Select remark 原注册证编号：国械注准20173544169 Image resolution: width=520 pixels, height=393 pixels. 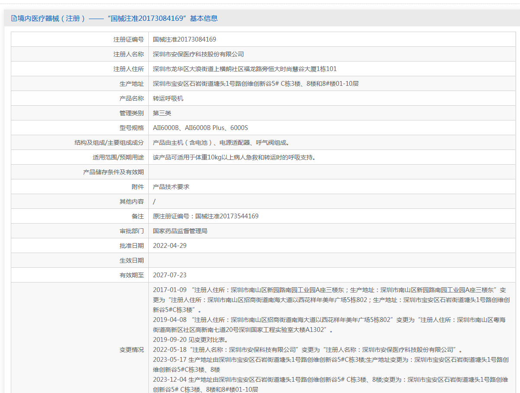206,216
